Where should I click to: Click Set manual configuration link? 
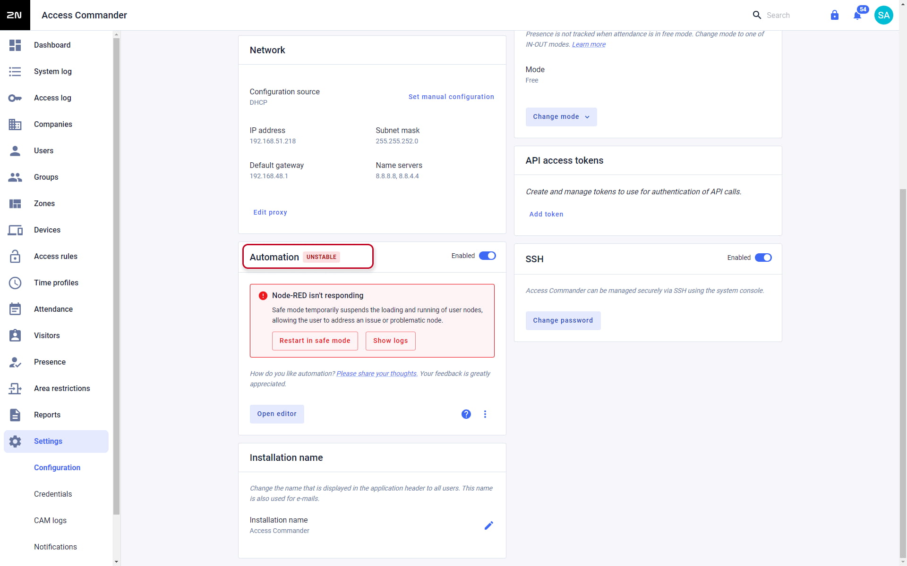coord(451,97)
